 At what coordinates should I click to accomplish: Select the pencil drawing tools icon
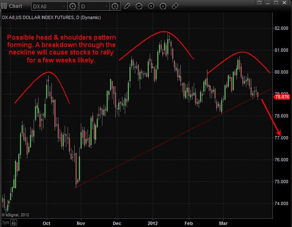127,6
